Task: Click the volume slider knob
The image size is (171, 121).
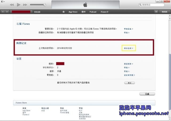Action: [45, 5]
